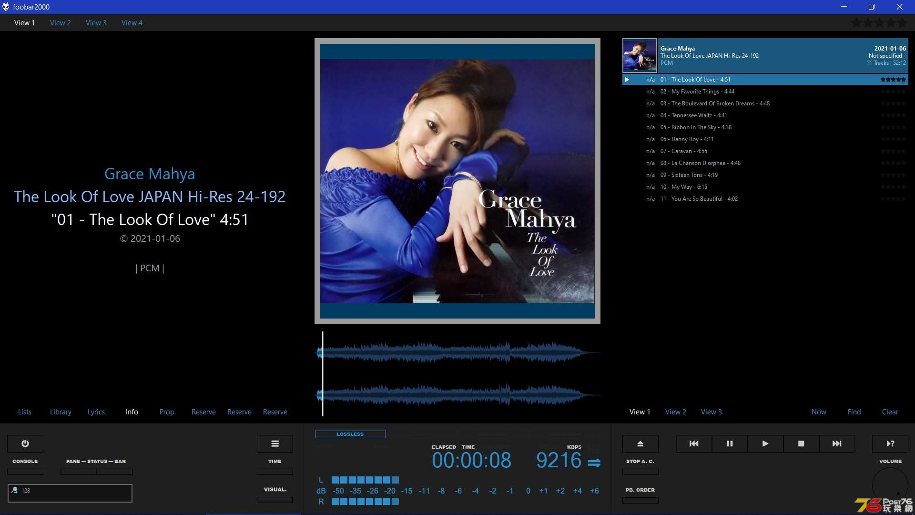Screen dimensions: 915x515
Task: Click the waveform seekbar to seek
Action: (458, 374)
